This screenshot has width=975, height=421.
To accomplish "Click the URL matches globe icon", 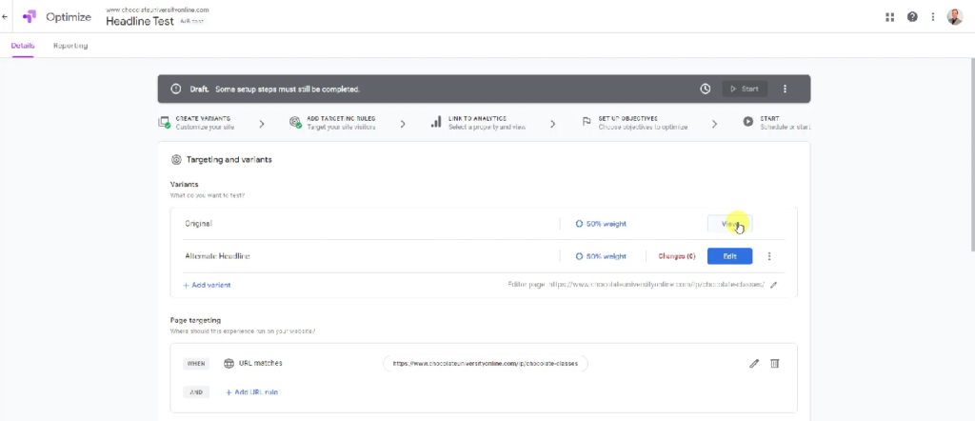I will pos(229,363).
